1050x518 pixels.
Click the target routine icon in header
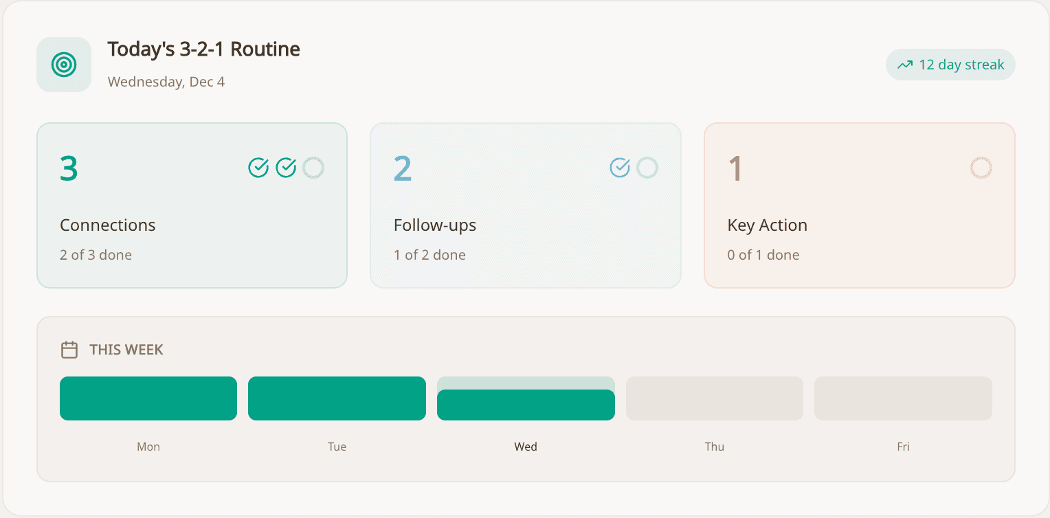click(64, 65)
